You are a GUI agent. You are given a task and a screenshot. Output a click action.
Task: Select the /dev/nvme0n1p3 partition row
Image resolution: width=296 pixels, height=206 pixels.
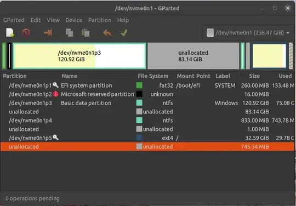pos(147,103)
